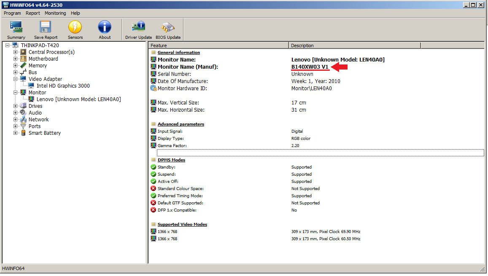Click the Ports plug icon
488x276 pixels.
click(x=23, y=126)
